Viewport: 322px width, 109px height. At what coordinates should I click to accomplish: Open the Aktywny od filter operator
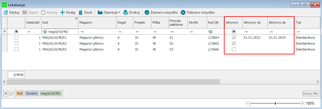246,32
